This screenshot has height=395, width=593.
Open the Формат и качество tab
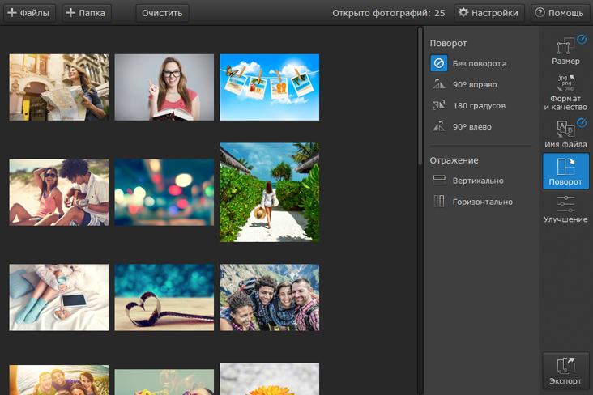click(565, 92)
